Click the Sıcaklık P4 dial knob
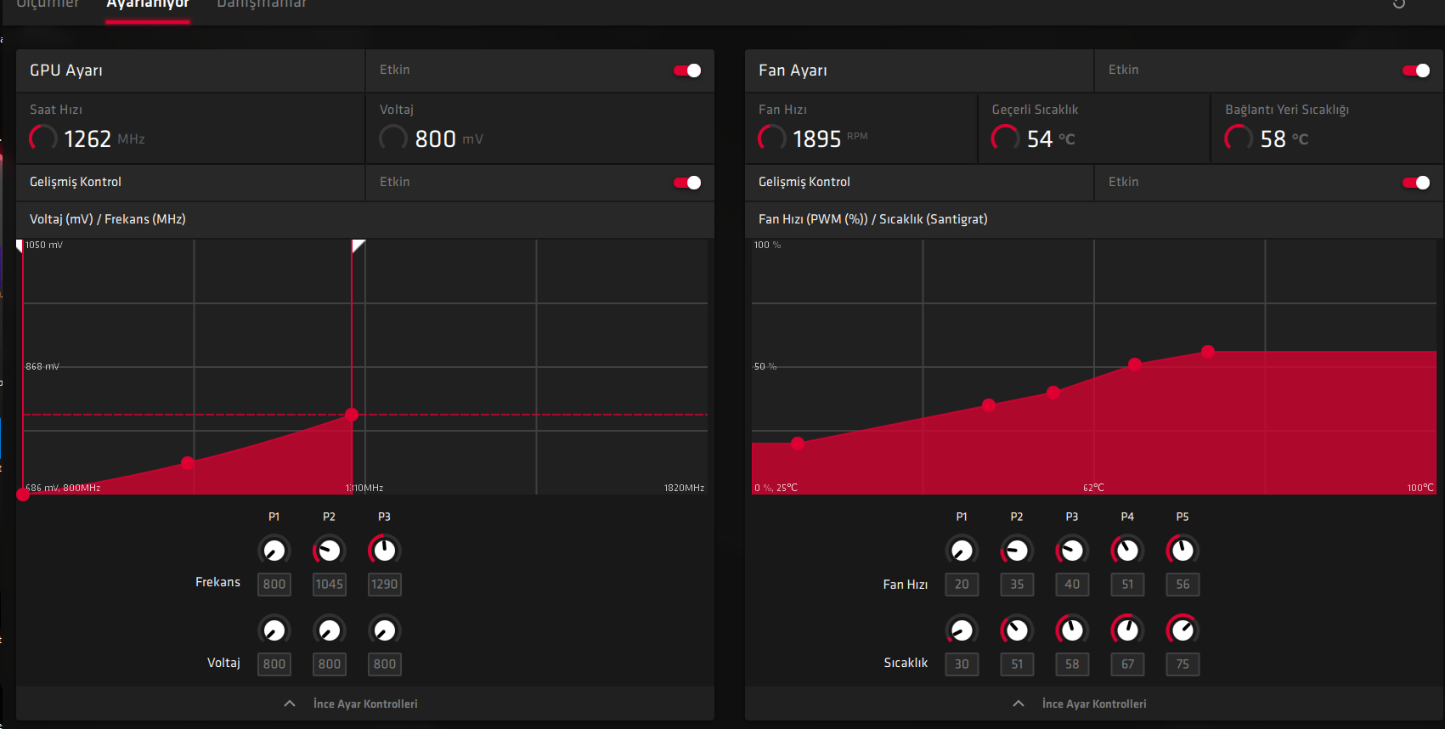This screenshot has width=1445, height=729. pyautogui.click(x=1127, y=630)
